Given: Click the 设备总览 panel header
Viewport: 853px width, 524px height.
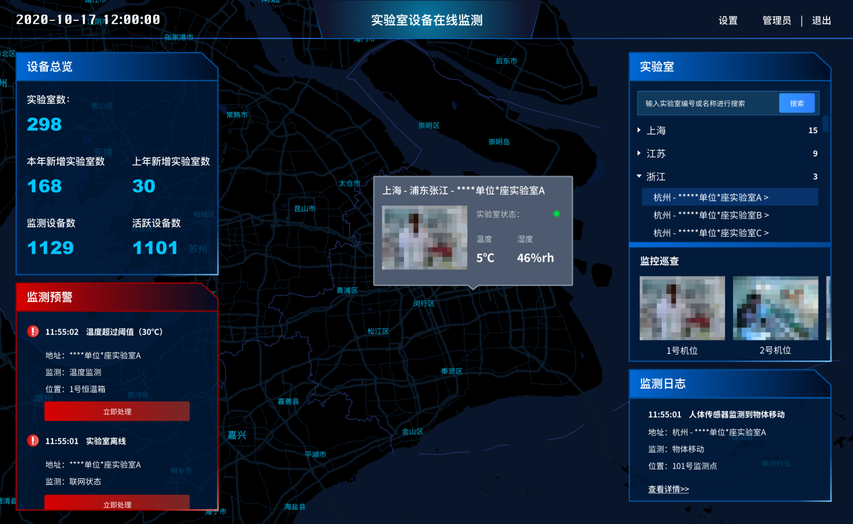Looking at the screenshot, I should pos(117,67).
